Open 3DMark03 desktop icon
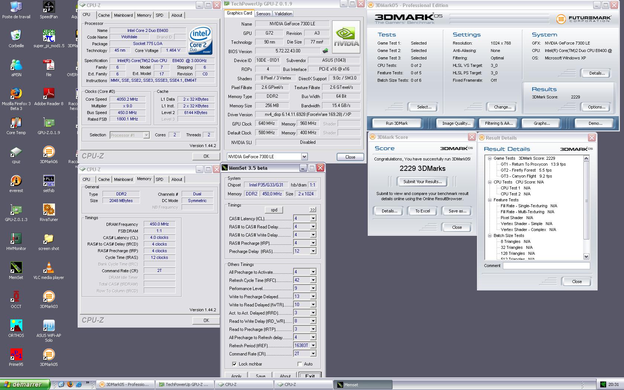The width and height of the screenshot is (624, 390). point(49,300)
